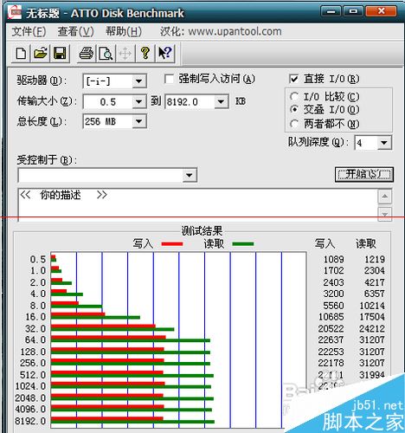Click the write value 20522

tap(331, 328)
